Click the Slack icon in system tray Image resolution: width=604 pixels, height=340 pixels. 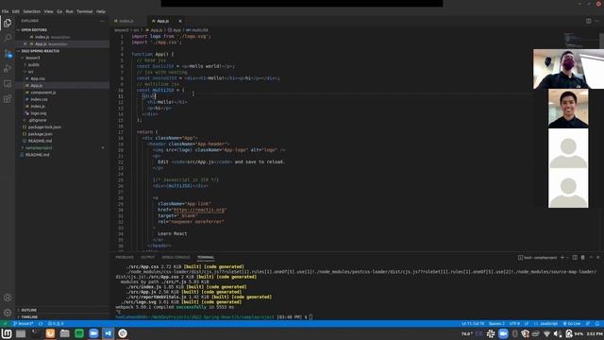point(491,333)
